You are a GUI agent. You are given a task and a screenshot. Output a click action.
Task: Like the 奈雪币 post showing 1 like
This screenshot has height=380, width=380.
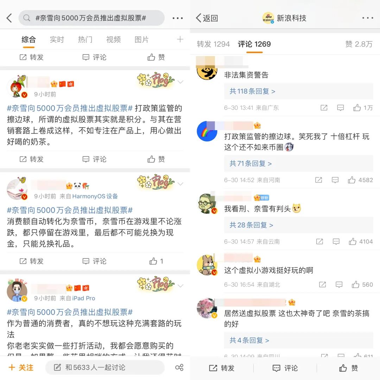pos(156,261)
